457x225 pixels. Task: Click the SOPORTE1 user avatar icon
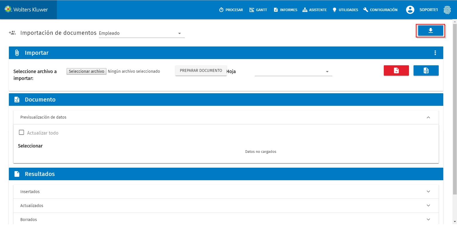(x=410, y=10)
